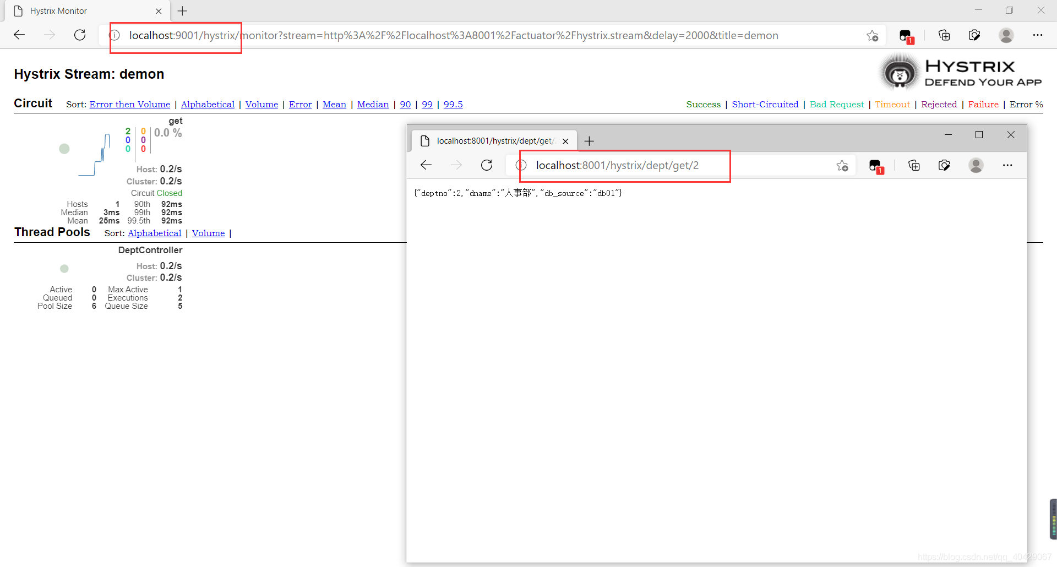
Task: Open three-dots menu in front window
Action: click(1007, 165)
